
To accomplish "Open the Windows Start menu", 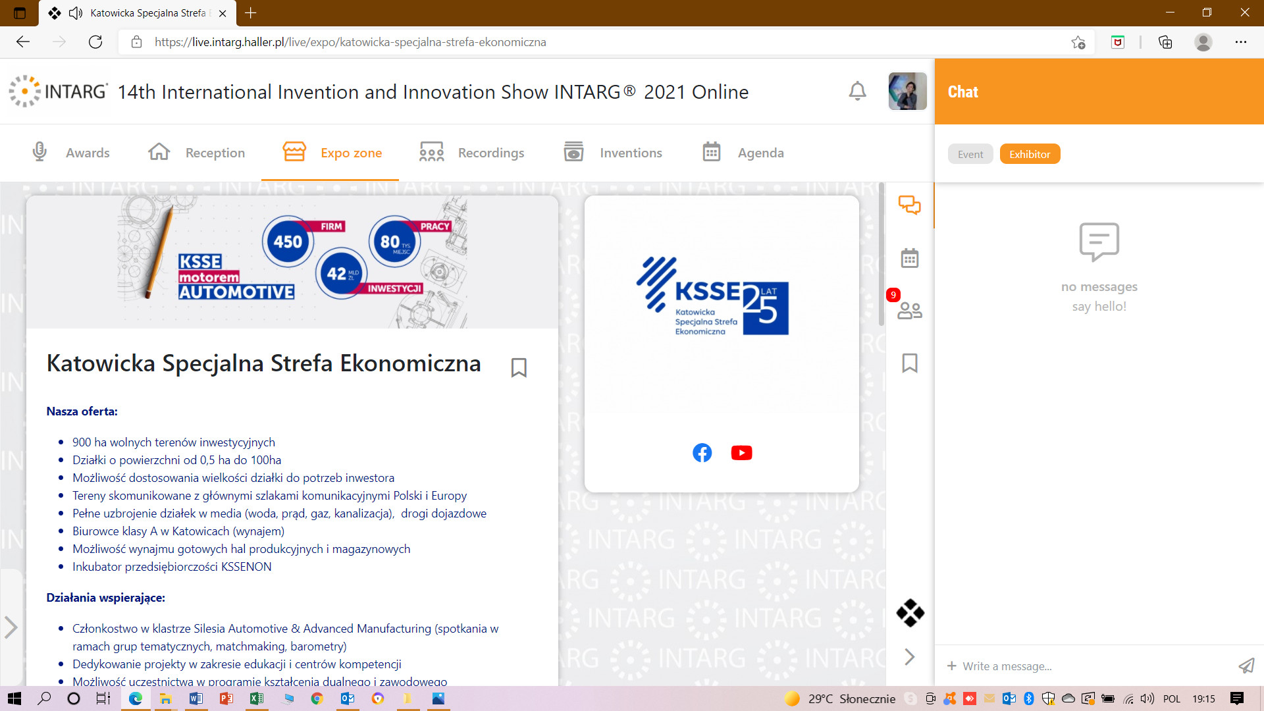I will 14,698.
